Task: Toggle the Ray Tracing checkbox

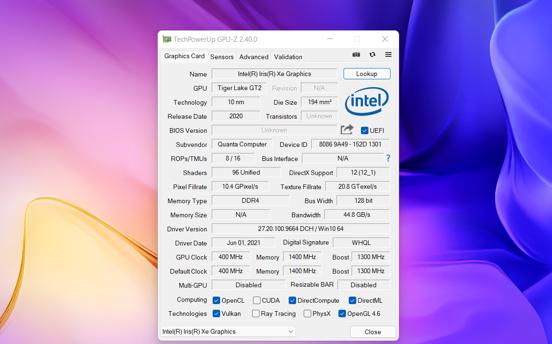Action: coord(256,313)
